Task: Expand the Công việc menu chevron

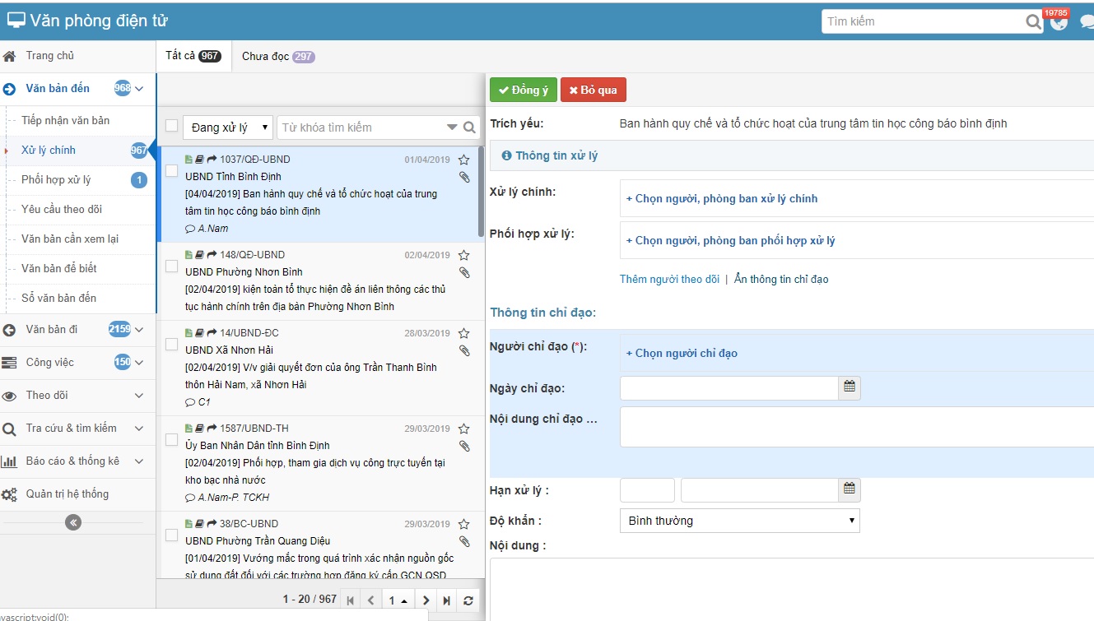Action: [139, 363]
